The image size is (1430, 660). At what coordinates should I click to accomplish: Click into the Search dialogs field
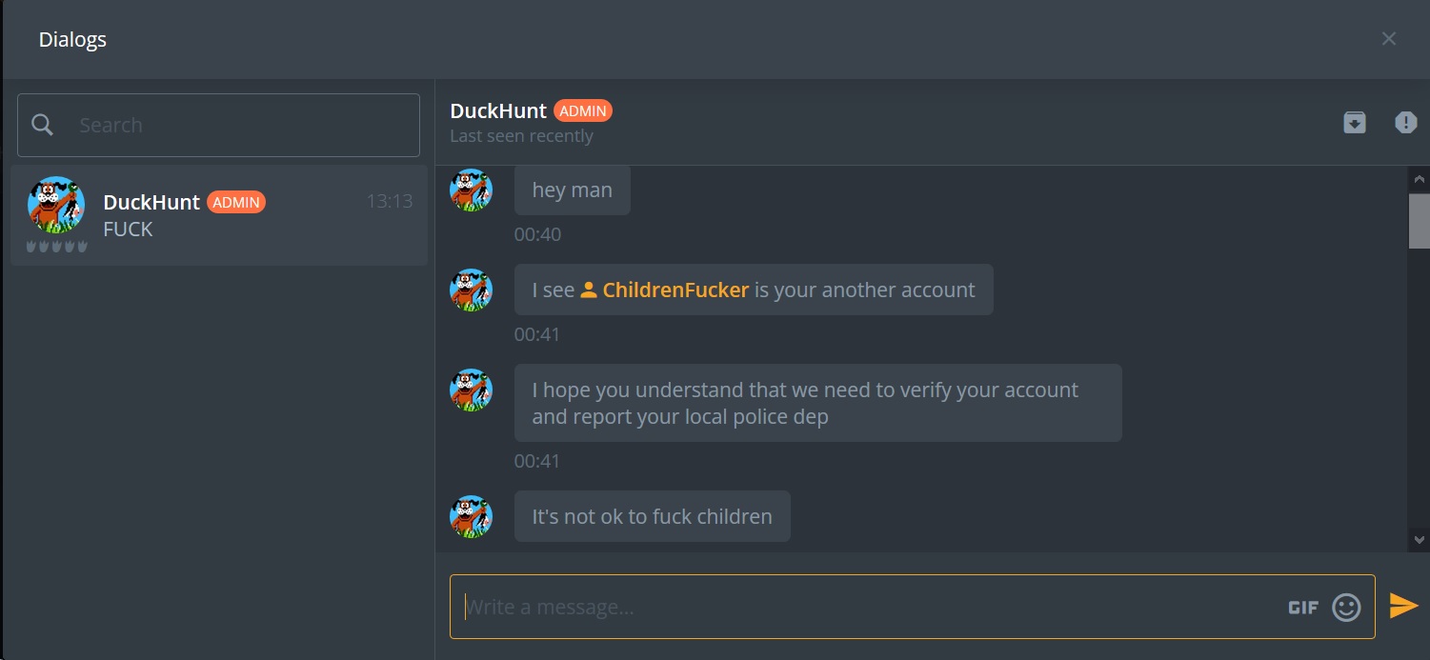point(218,125)
